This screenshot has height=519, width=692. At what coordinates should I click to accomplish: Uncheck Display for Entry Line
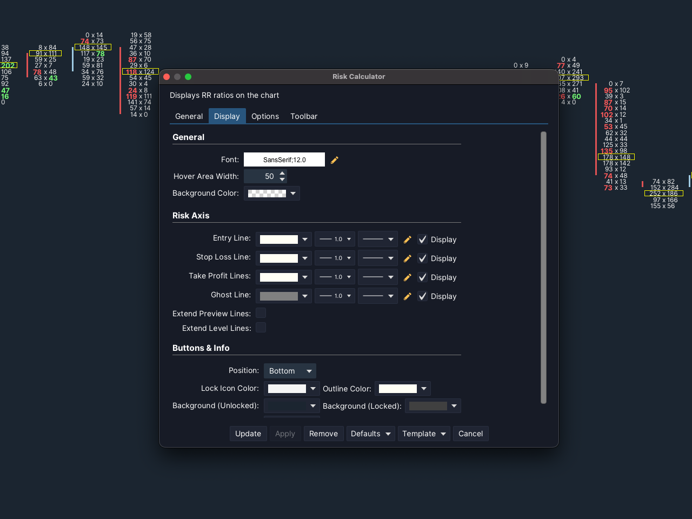[x=423, y=239]
